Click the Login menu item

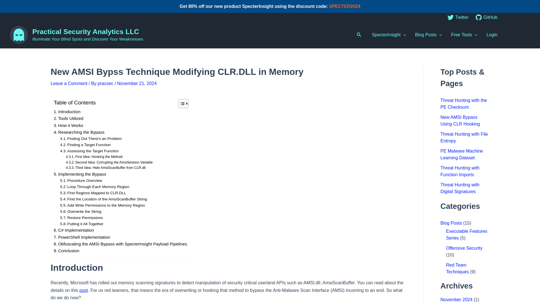click(x=492, y=35)
